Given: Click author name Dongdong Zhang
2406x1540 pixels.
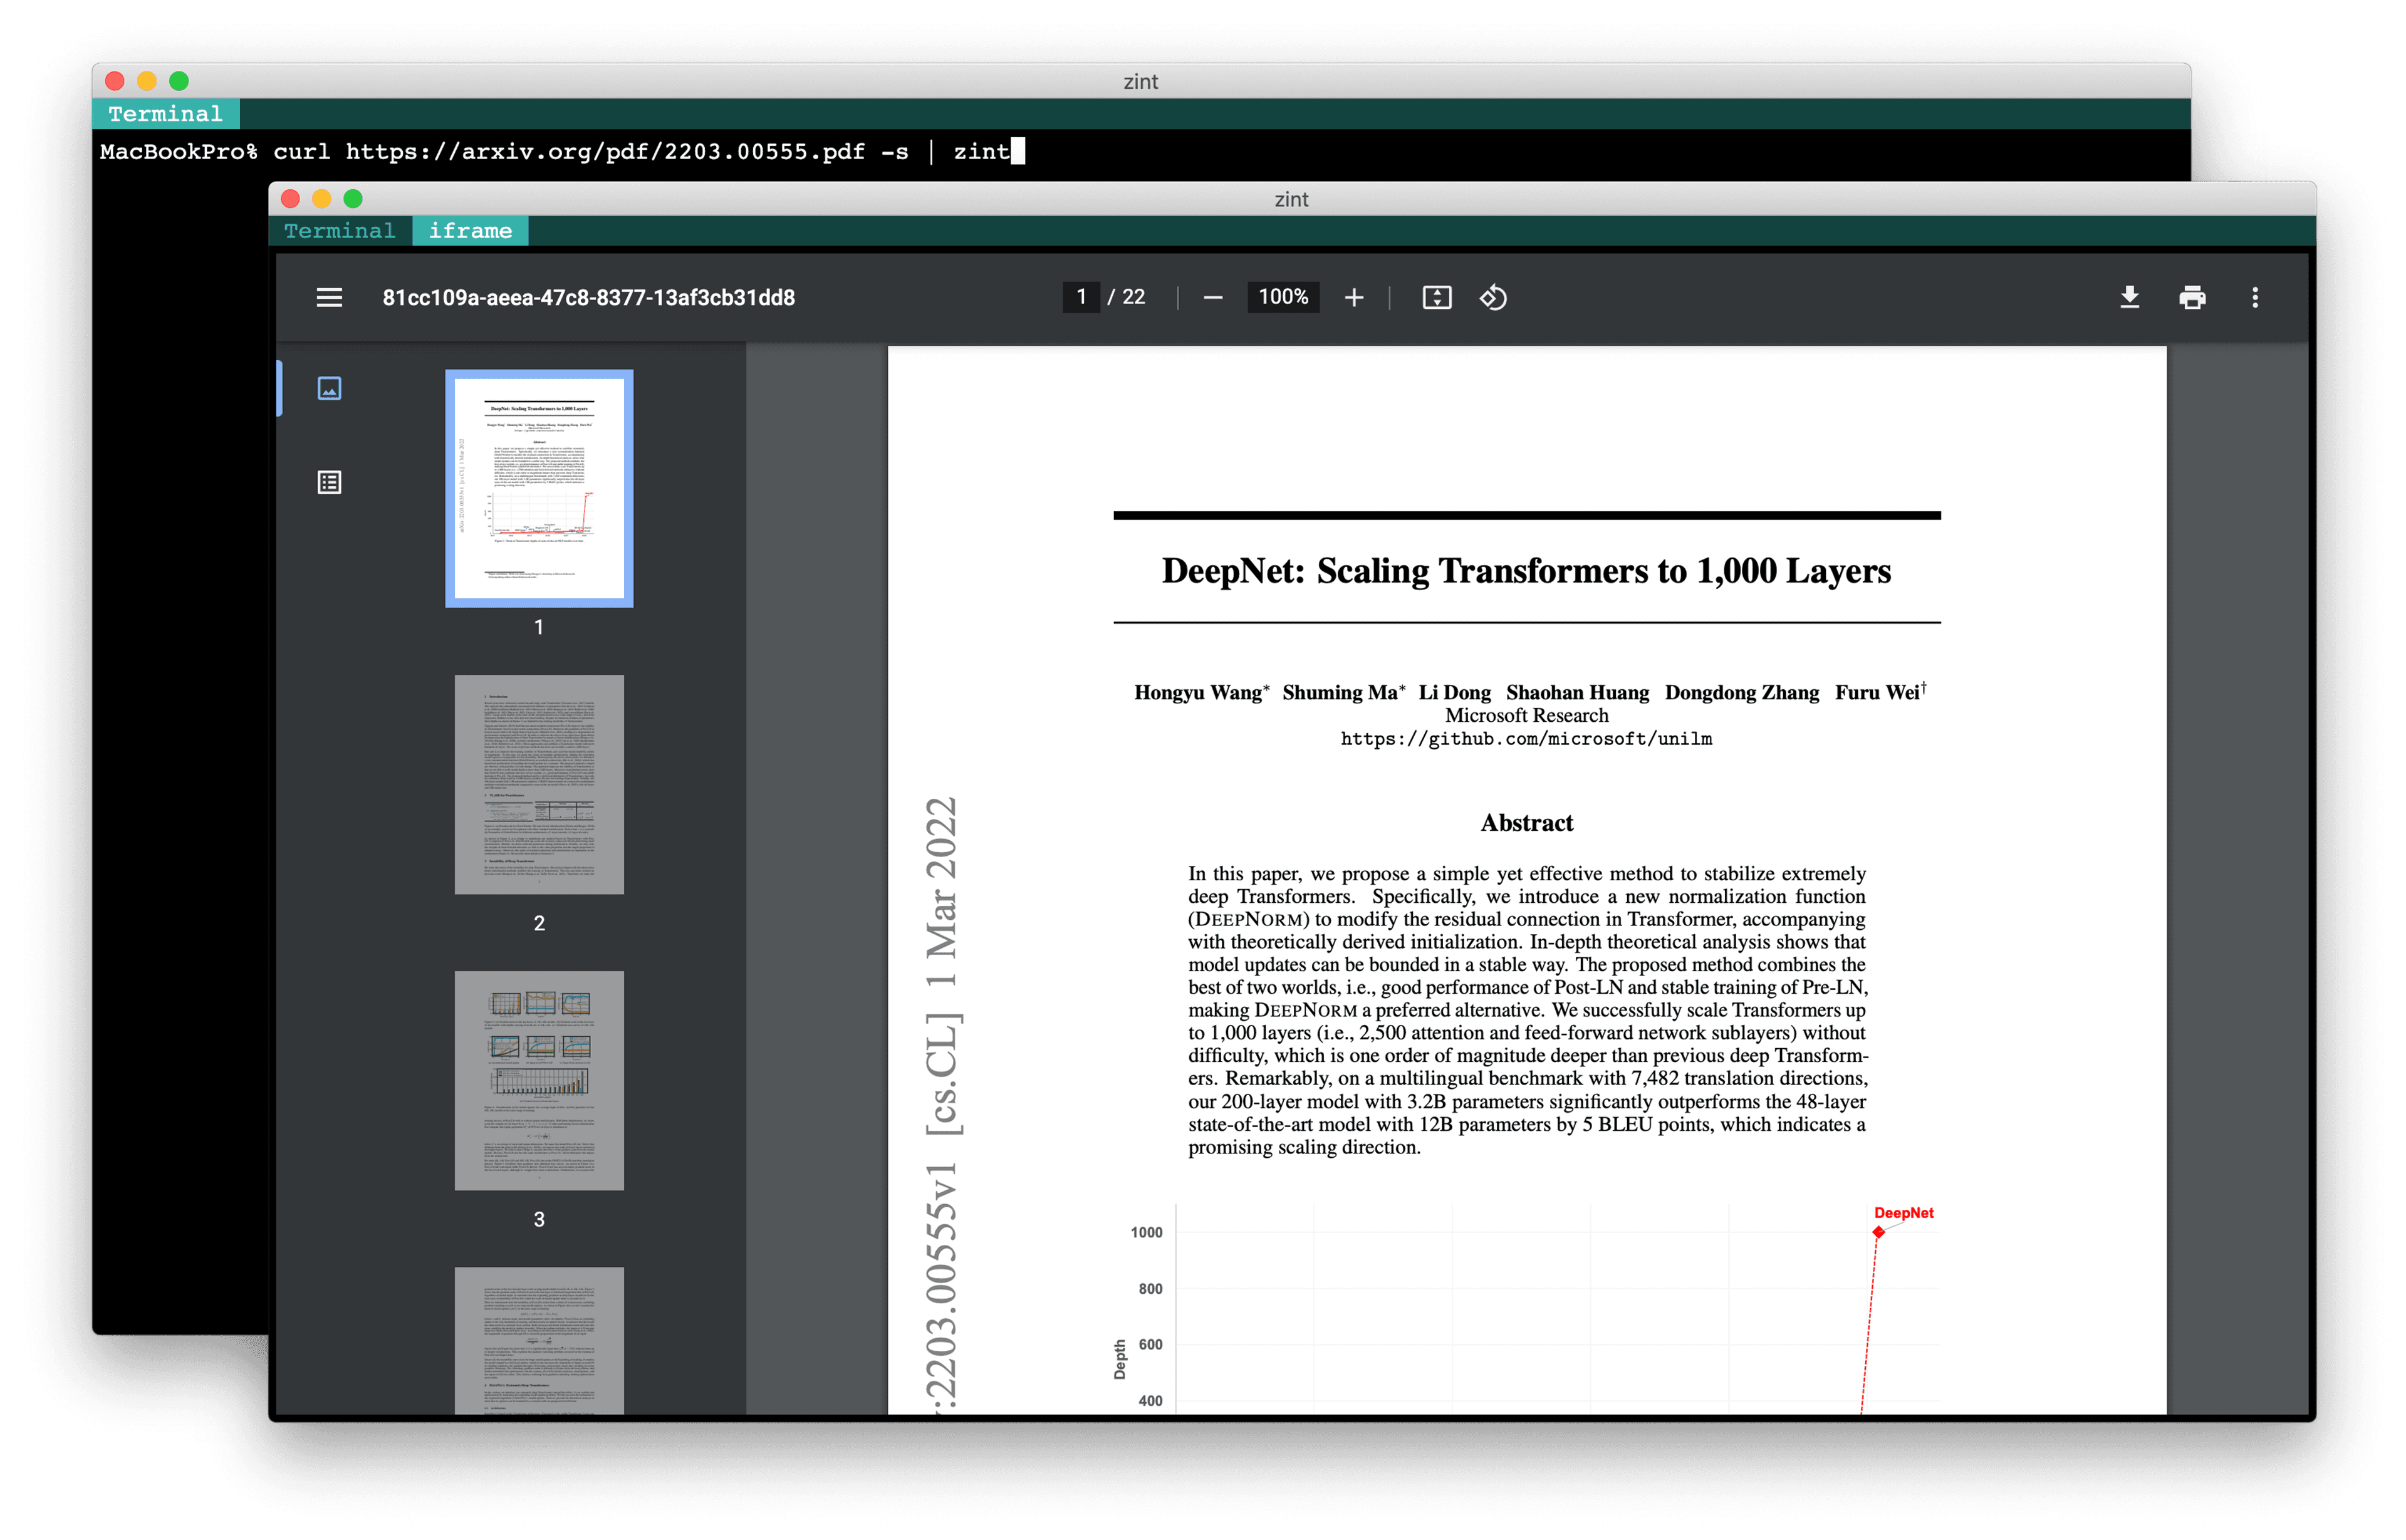Looking at the screenshot, I should point(1741,692).
